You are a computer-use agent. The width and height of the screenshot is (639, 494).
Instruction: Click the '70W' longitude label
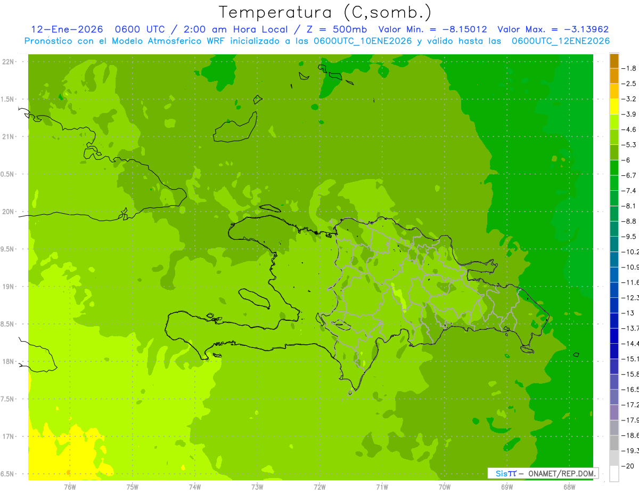click(445, 487)
